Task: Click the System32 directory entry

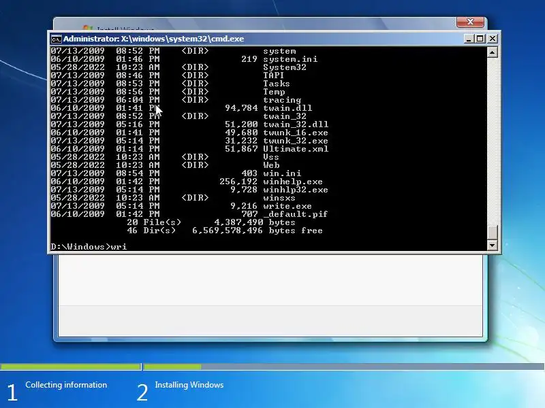Action: tap(285, 67)
